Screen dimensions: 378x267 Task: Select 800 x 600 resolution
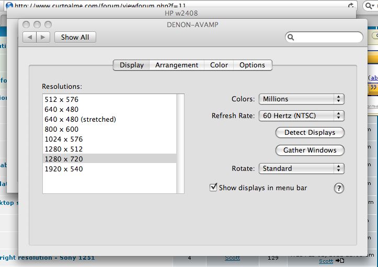pos(109,129)
